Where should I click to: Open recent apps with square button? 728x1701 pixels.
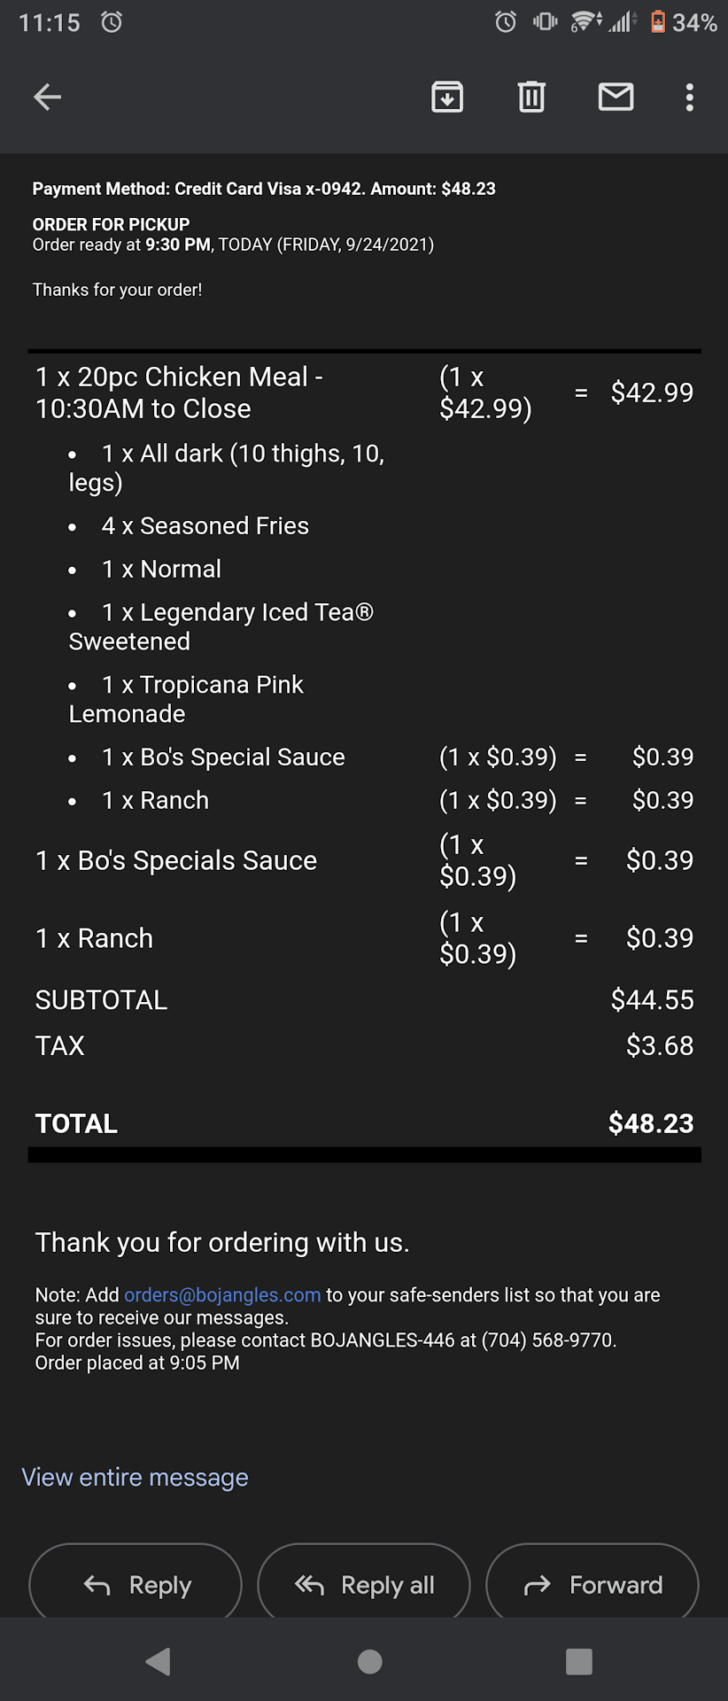[x=579, y=1661]
